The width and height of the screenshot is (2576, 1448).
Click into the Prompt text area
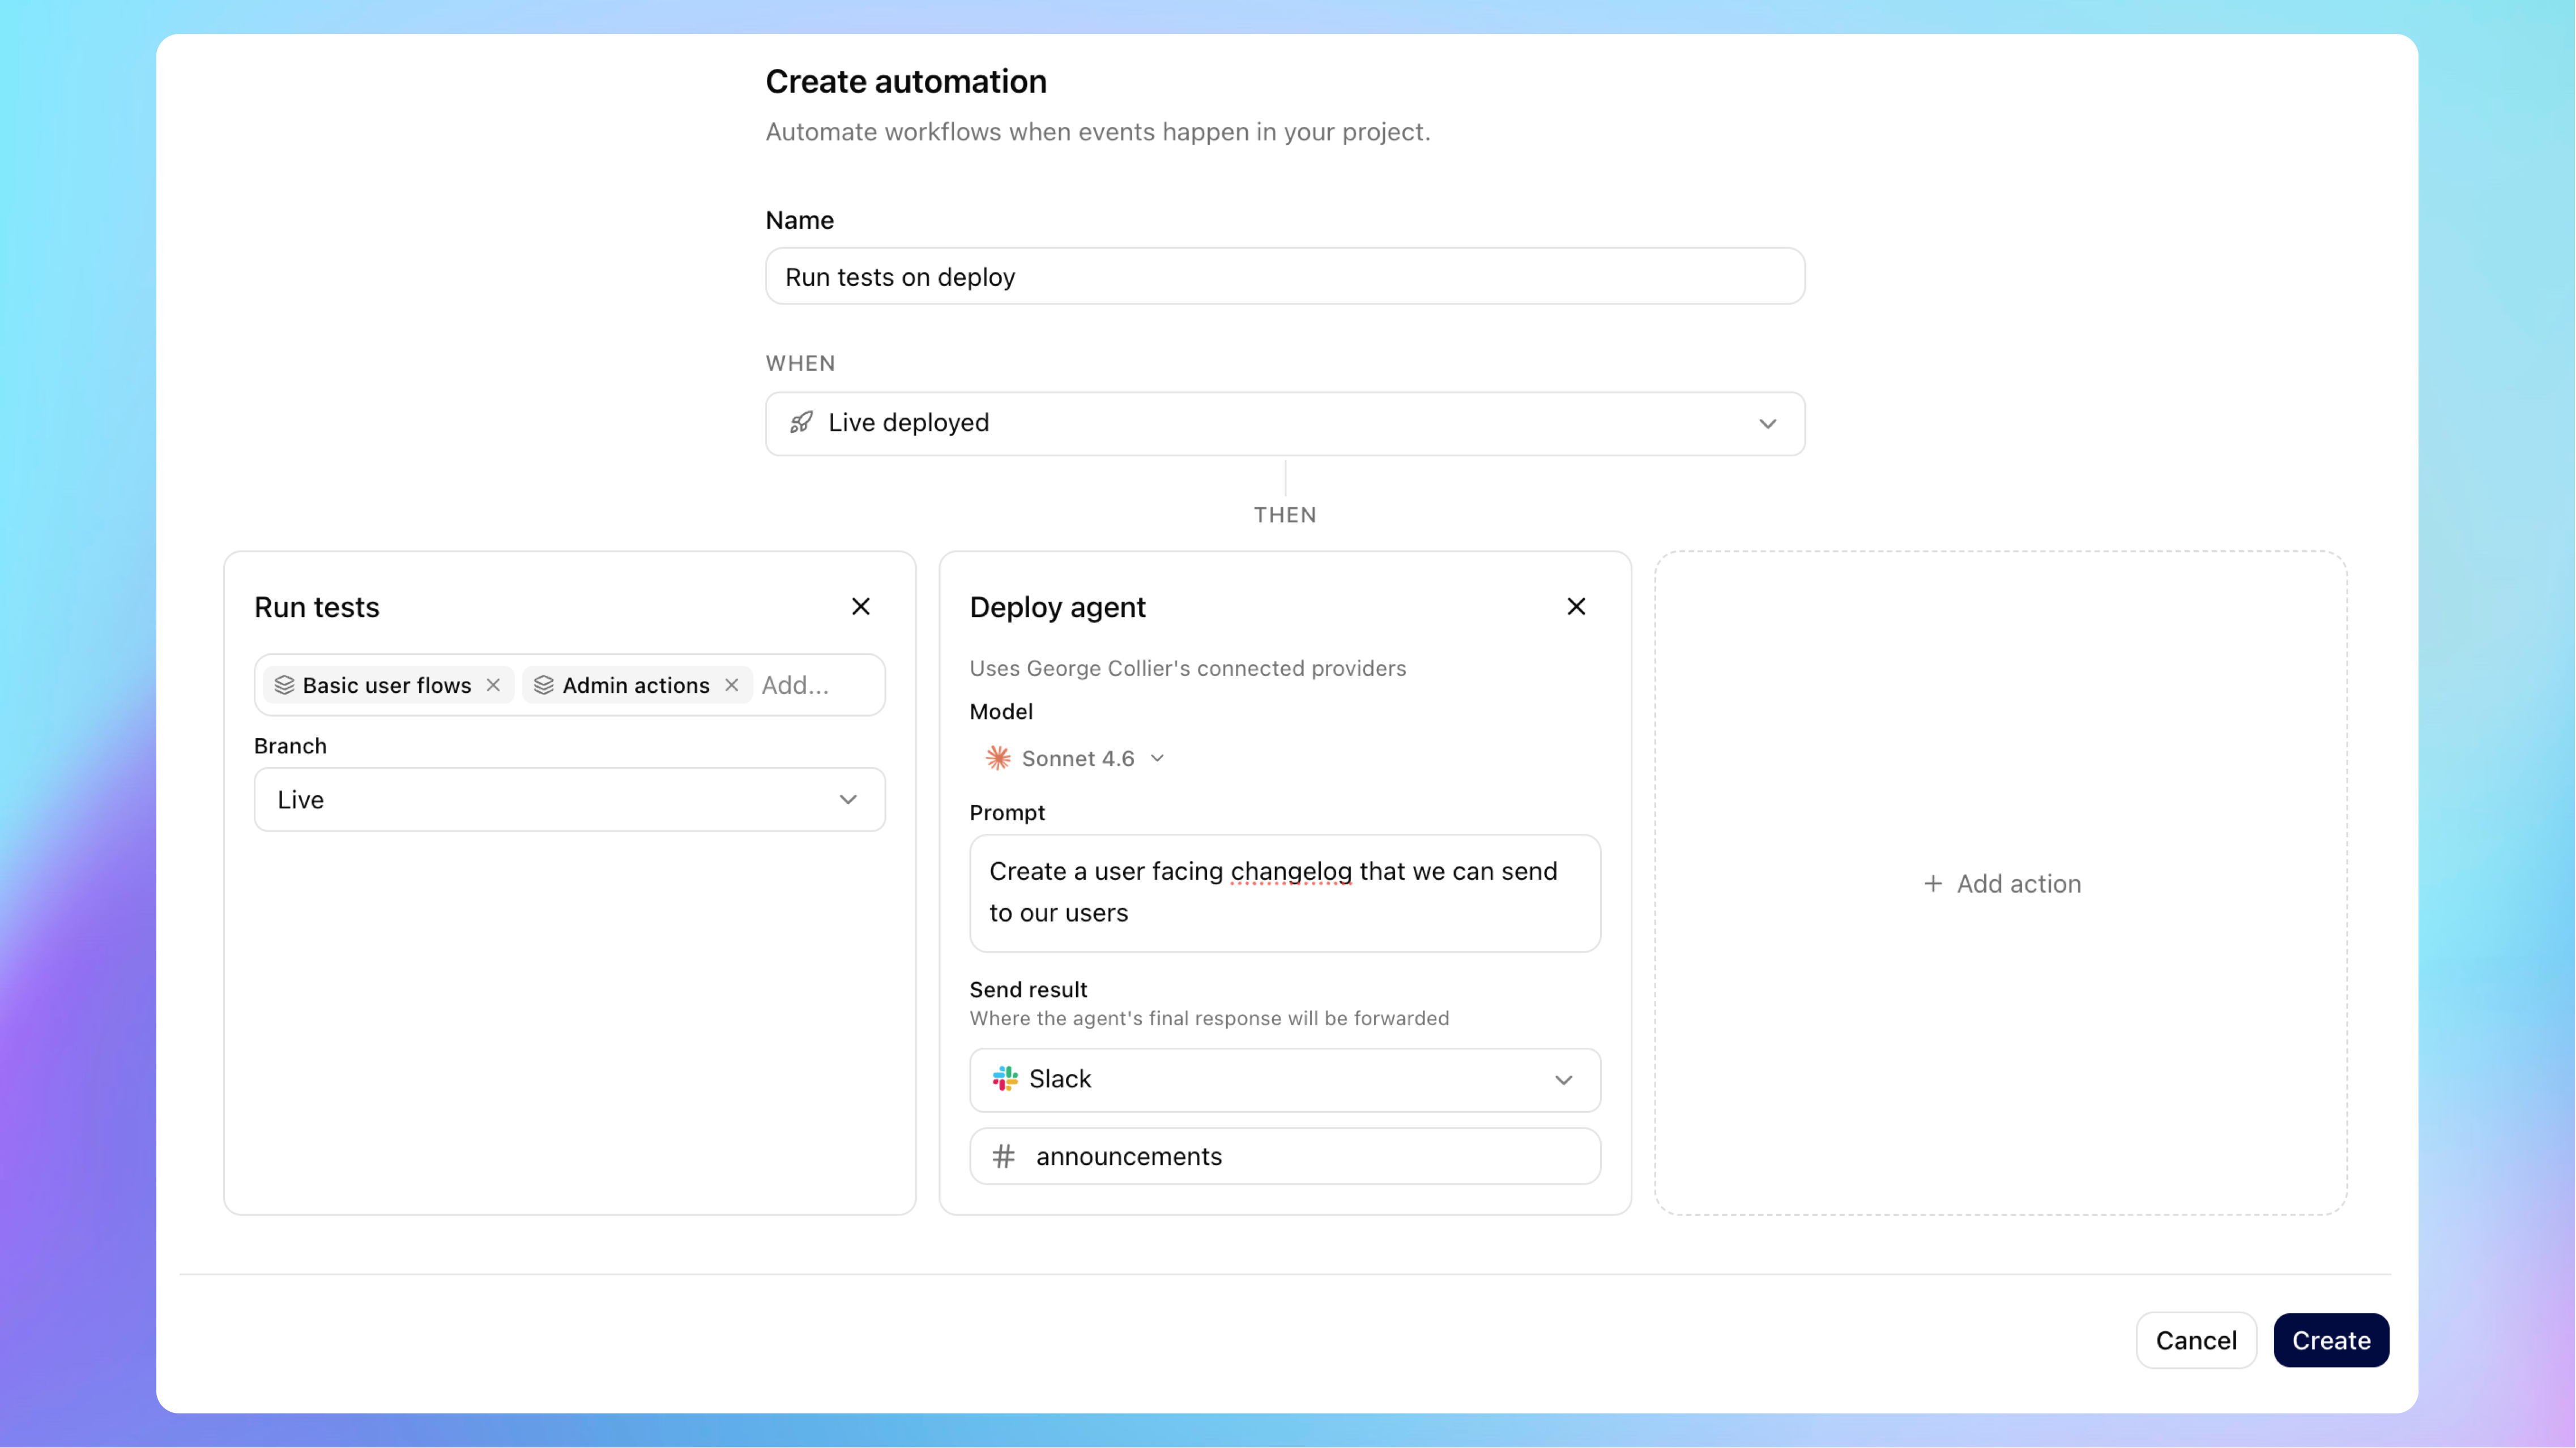click(1284, 892)
